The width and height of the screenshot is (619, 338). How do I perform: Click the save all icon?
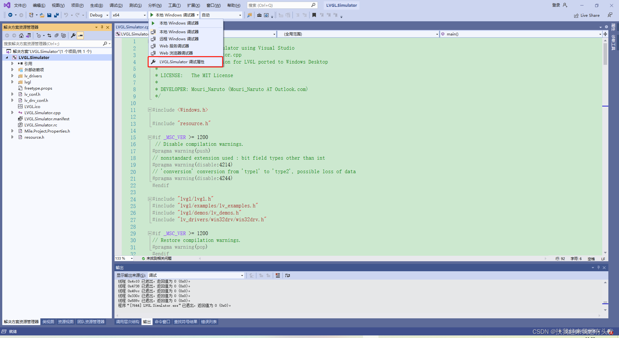tap(56, 15)
